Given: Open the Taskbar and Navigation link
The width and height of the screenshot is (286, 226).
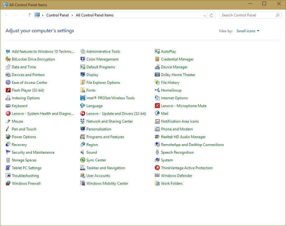Looking at the screenshot, I should (x=106, y=168).
